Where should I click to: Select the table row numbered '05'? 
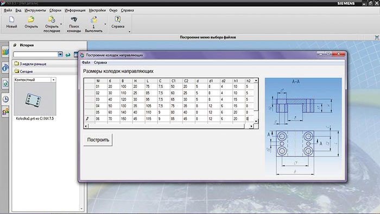point(169,112)
